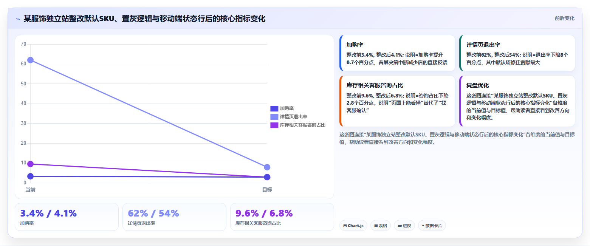Click the text 整改前9.6%, 整改后6.8%
The height and width of the screenshot is (246, 590).
[x=374, y=96]
